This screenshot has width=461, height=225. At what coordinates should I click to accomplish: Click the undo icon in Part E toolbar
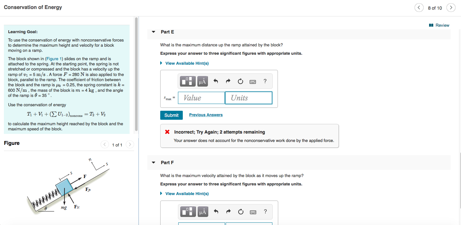[216, 81]
